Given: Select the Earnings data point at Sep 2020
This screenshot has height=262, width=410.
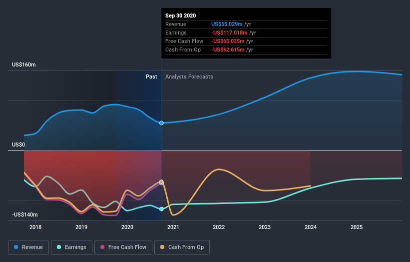Looking at the screenshot, I should 162,209.
